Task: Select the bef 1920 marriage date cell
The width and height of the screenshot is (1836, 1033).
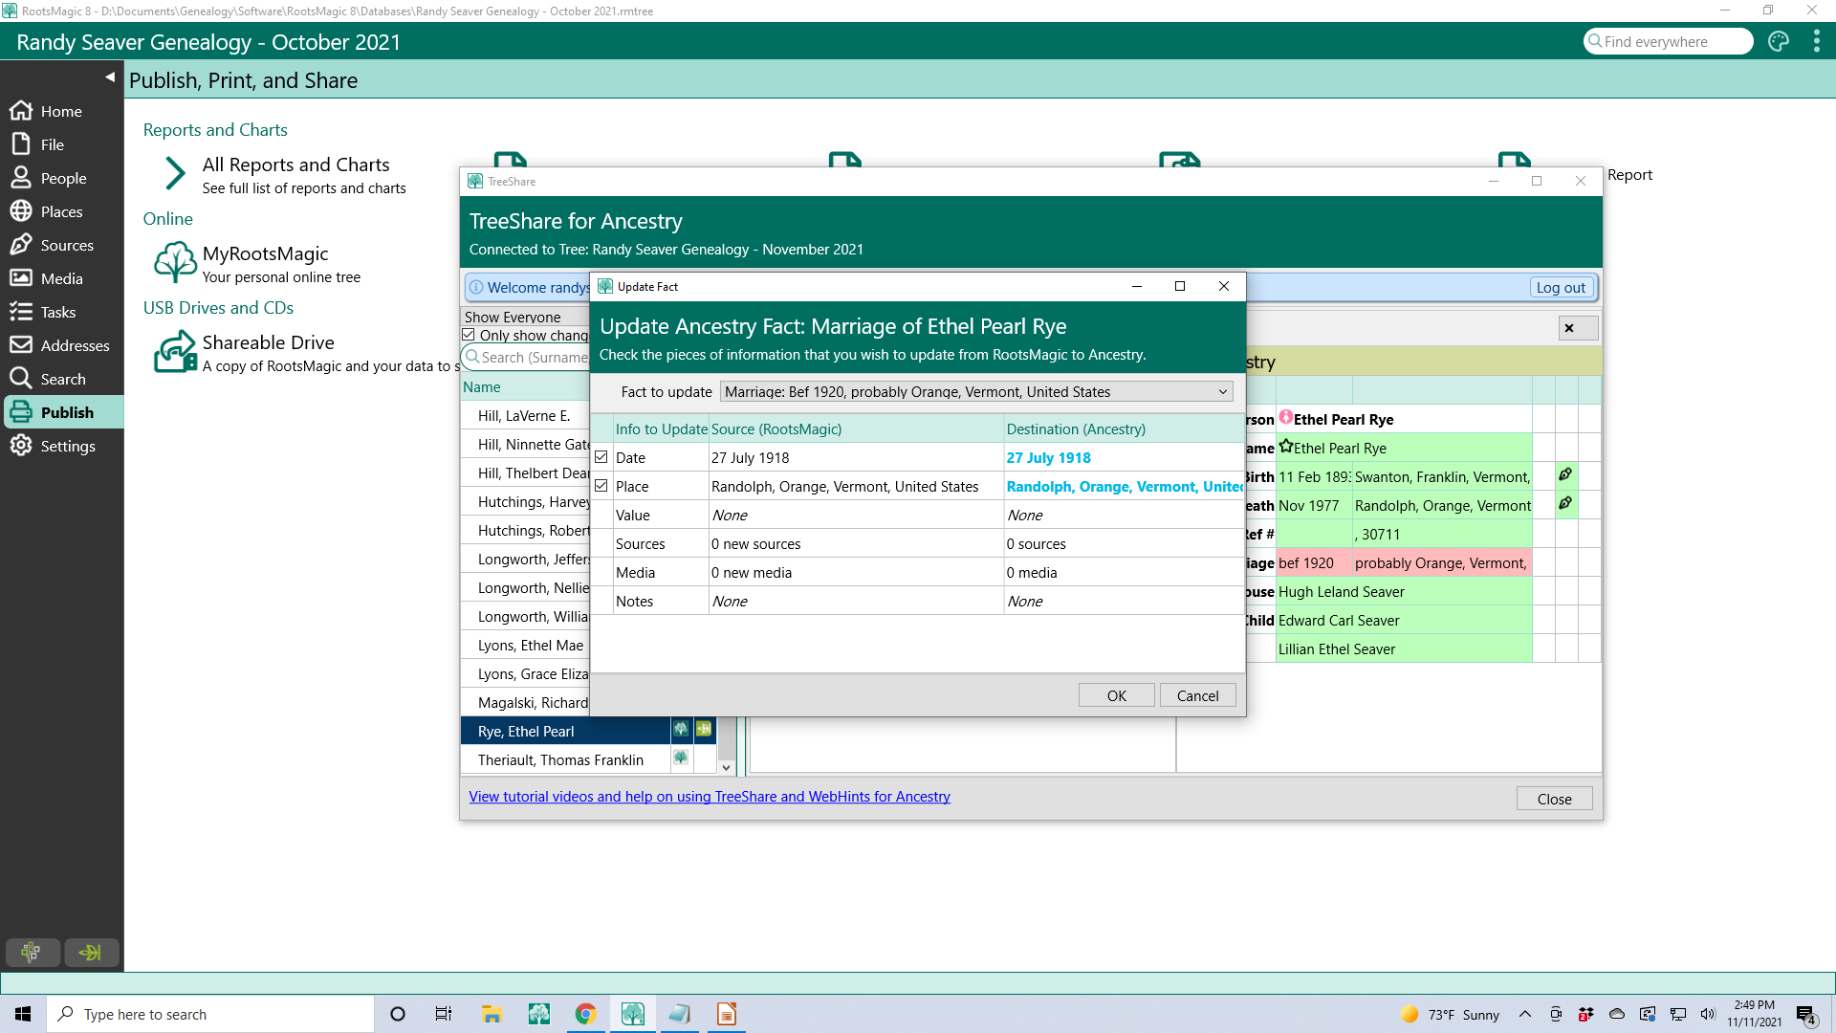Action: [1314, 562]
